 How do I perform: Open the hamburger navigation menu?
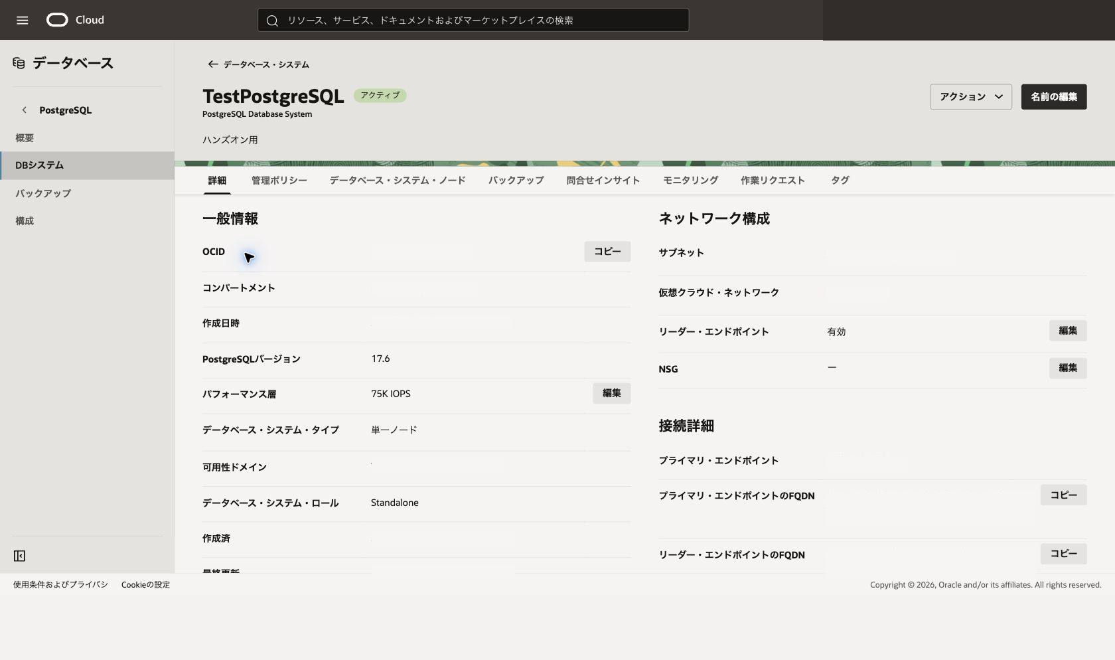pos(22,20)
